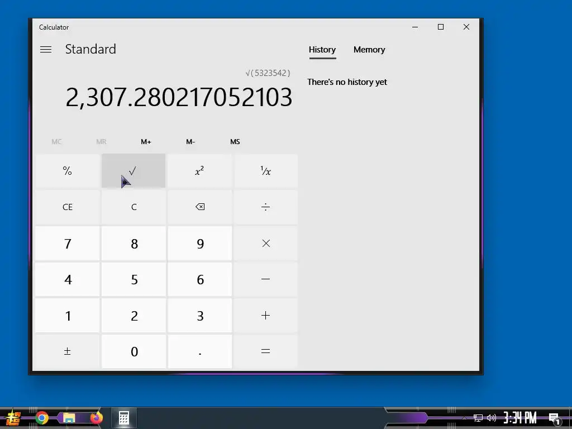Click number 6 key
572x429 pixels.
(199, 279)
